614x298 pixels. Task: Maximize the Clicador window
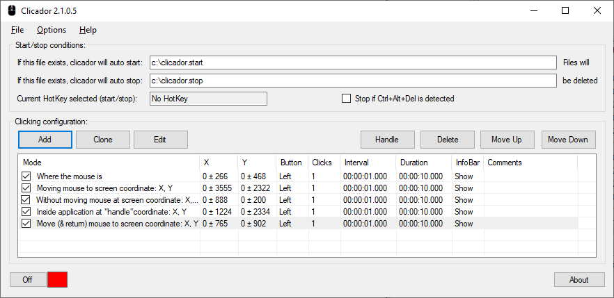coord(565,10)
